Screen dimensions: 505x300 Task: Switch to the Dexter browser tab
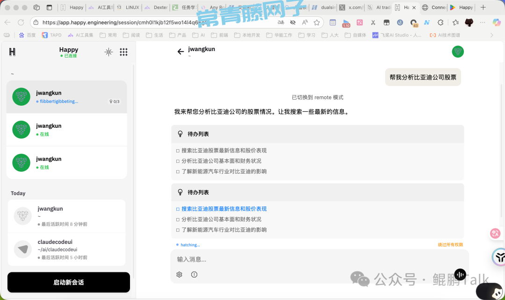[156, 7]
